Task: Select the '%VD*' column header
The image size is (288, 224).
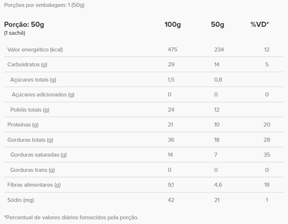Action: 260,25
